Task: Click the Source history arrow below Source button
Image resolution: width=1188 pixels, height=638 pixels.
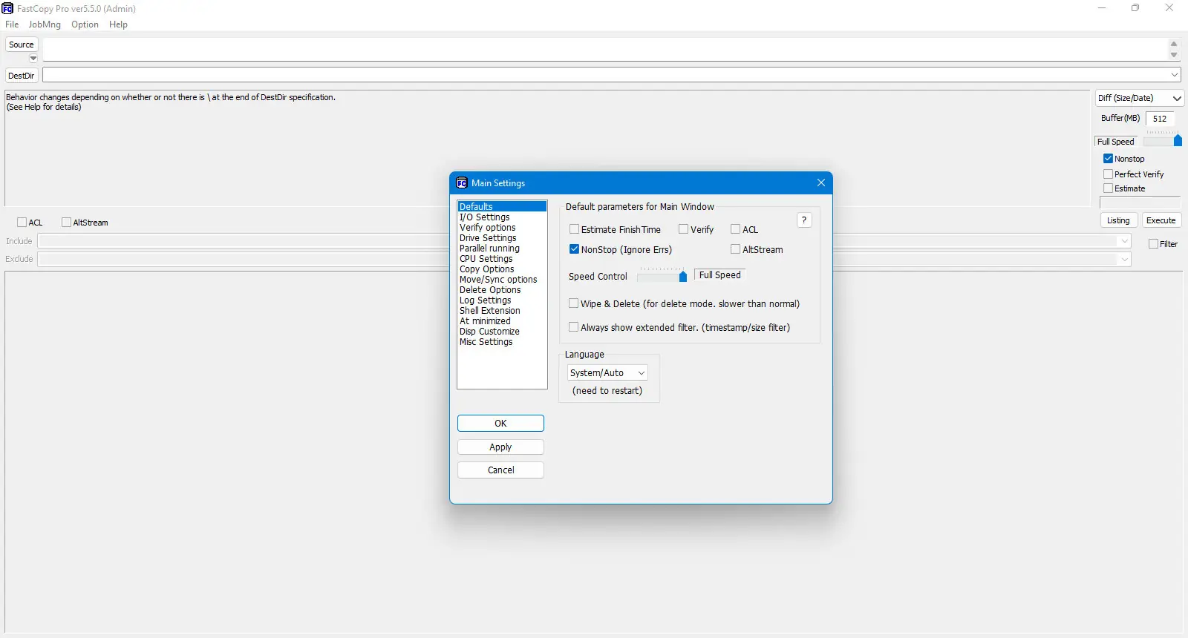Action: 33,59
